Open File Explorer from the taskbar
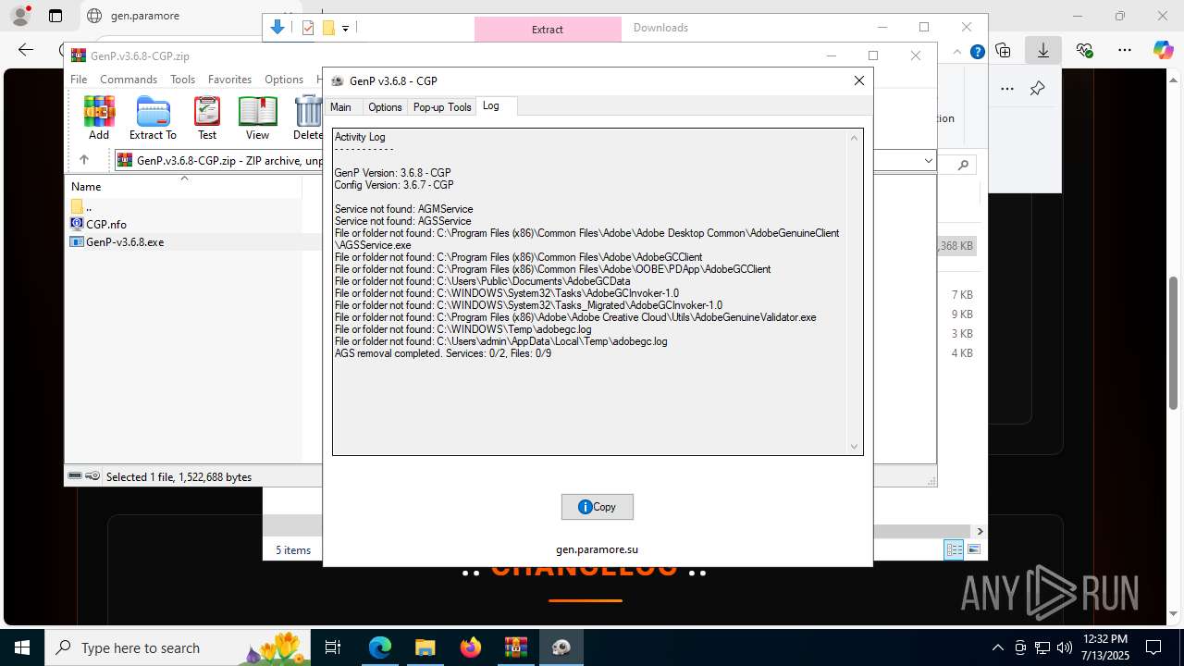This screenshot has height=666, width=1184. (425, 647)
